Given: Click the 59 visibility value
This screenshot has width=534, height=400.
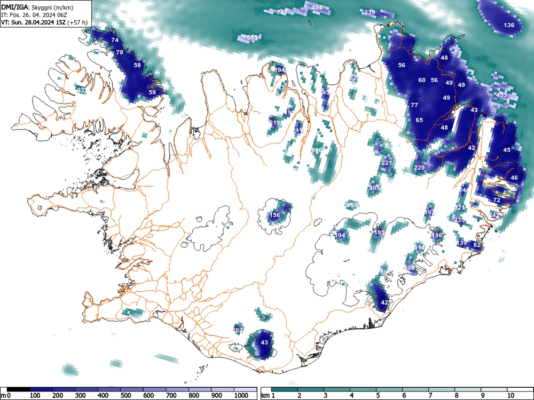Looking at the screenshot, I should click(152, 92).
